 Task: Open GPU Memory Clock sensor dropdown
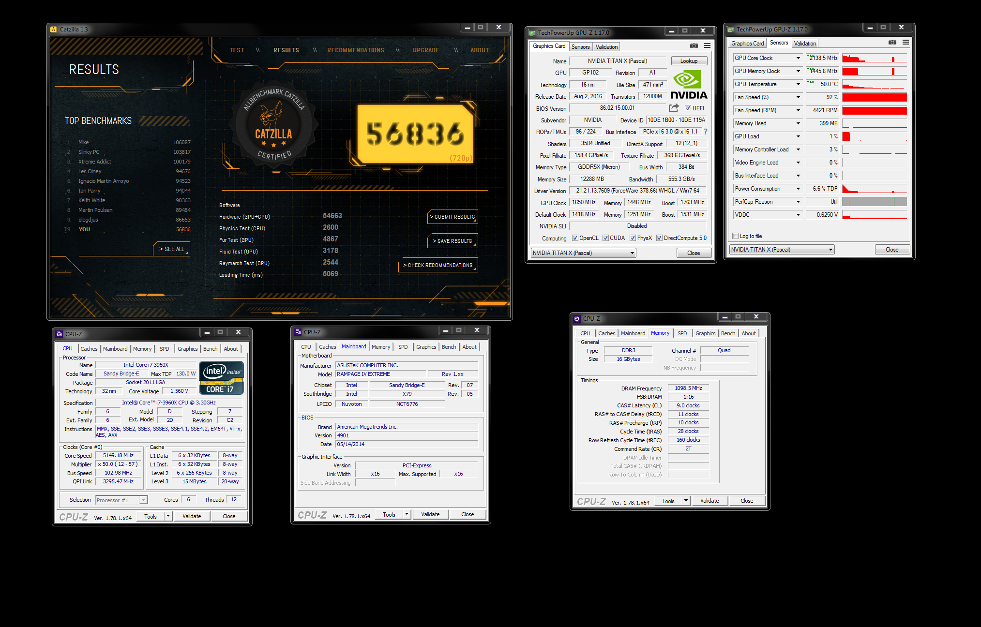798,71
